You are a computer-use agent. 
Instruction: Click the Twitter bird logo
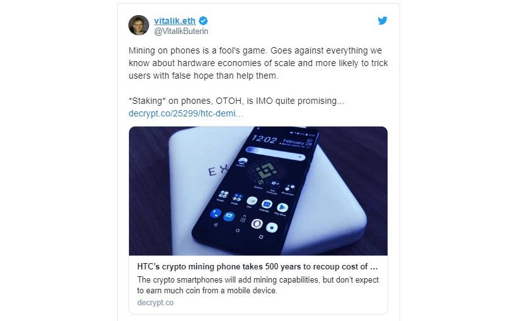click(x=383, y=21)
